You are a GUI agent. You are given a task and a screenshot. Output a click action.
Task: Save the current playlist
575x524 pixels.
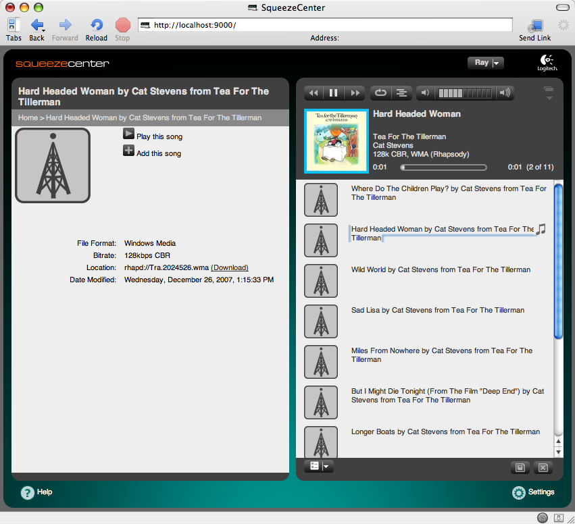pyautogui.click(x=520, y=467)
